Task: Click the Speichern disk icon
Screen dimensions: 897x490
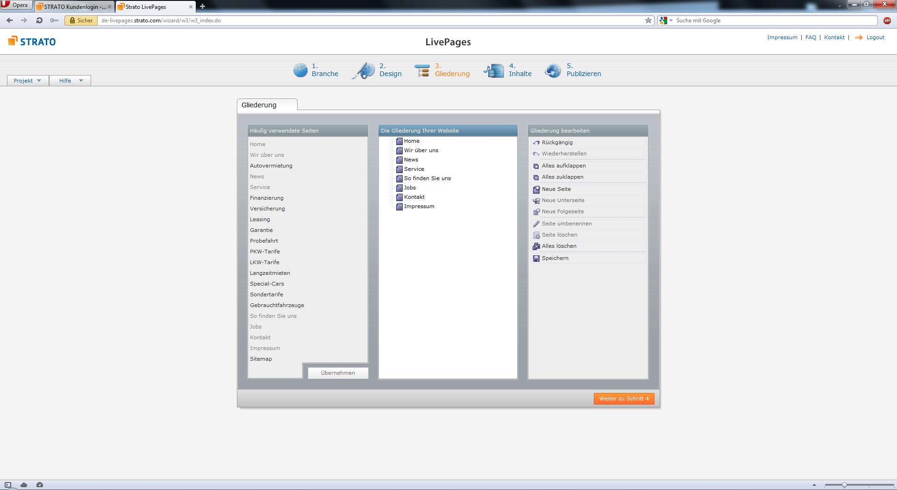Action: [x=536, y=259]
